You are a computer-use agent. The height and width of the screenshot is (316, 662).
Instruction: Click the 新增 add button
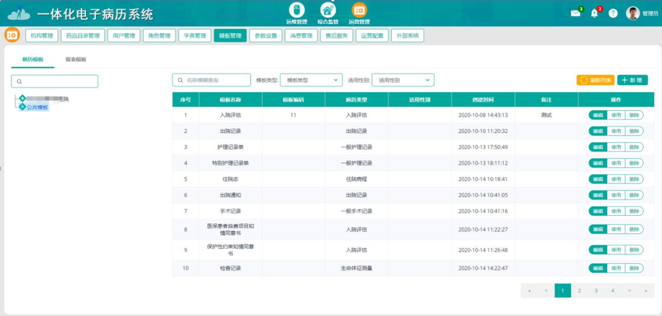[632, 80]
